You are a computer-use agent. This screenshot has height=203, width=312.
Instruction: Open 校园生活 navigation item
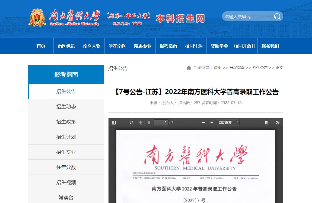(x=194, y=46)
